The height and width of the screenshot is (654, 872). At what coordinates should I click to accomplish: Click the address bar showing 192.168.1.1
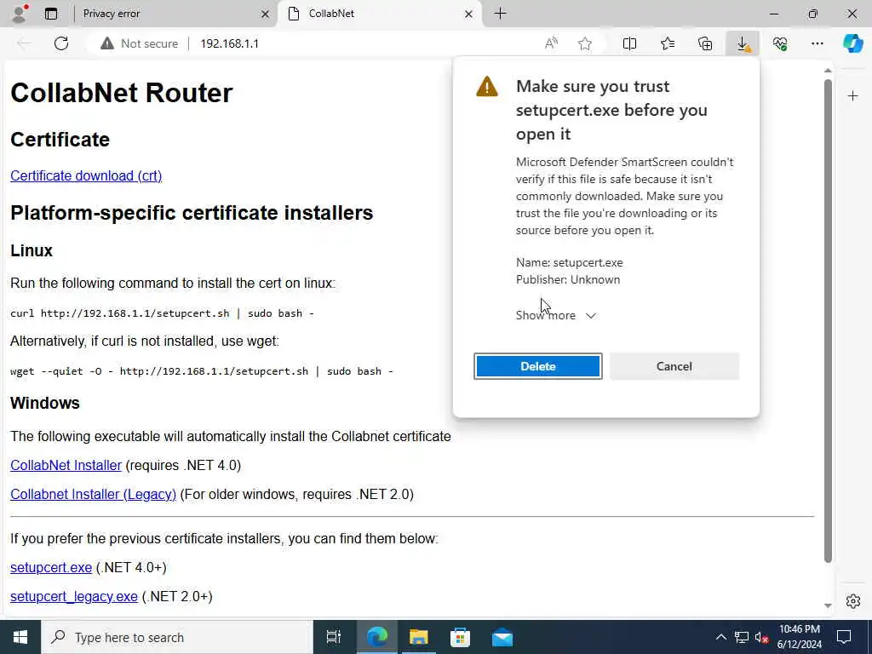[x=230, y=43]
